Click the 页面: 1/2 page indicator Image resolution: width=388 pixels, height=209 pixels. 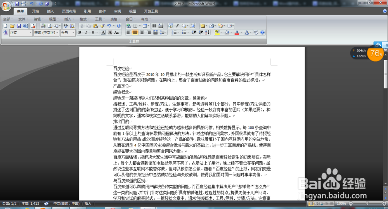click(x=9, y=204)
